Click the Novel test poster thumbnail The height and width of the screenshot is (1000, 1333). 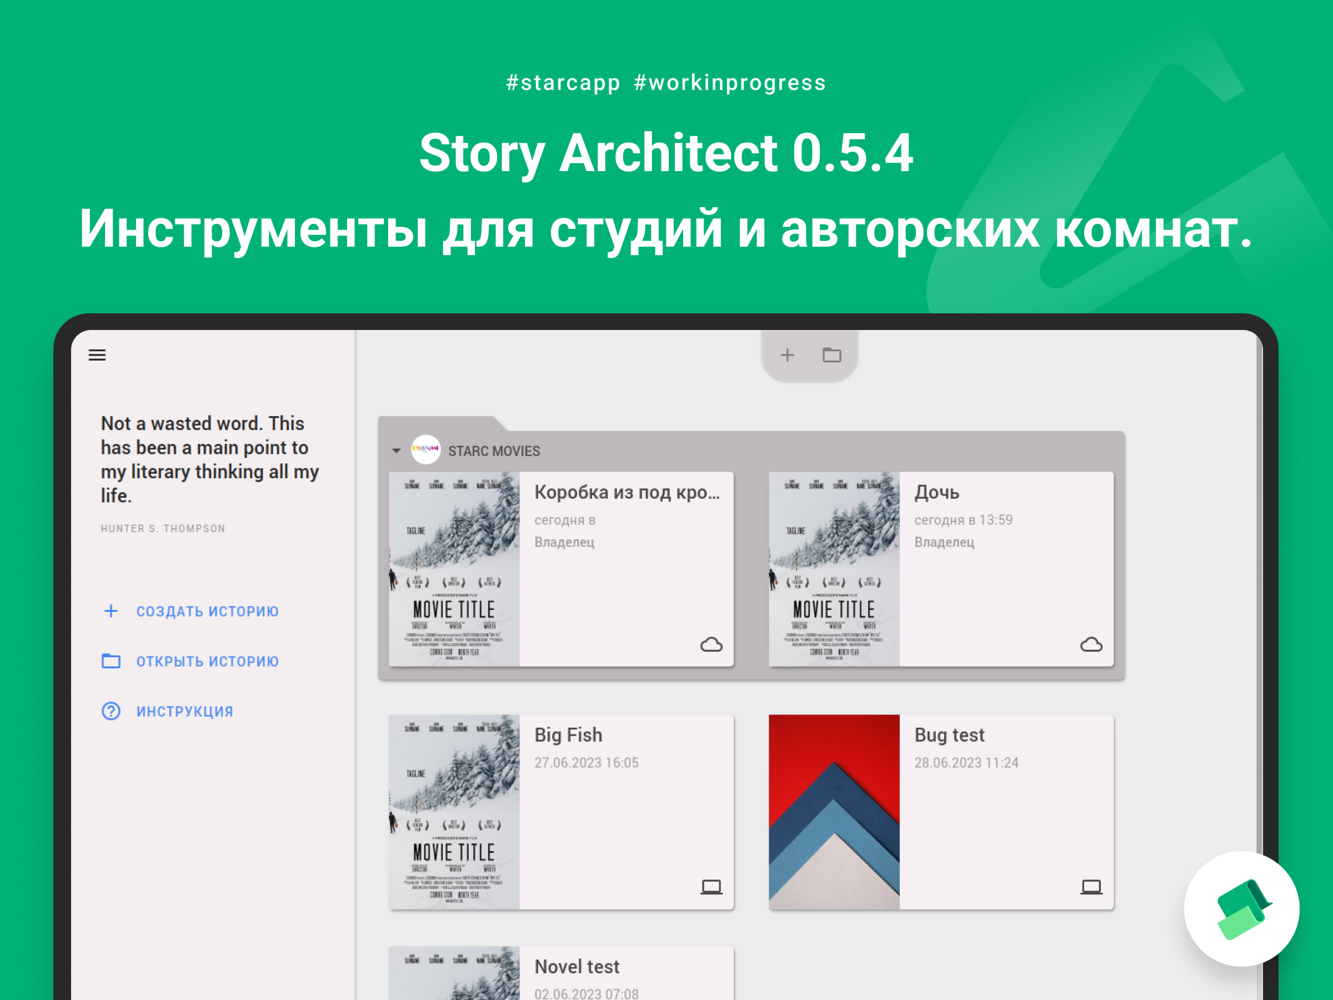[x=454, y=973]
